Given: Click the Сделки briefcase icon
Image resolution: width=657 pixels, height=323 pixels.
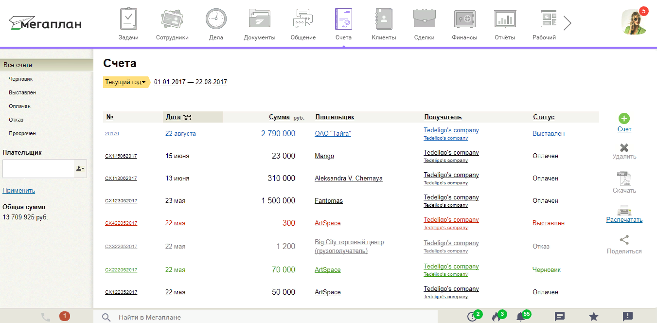Looking at the screenshot, I should 424,19.
